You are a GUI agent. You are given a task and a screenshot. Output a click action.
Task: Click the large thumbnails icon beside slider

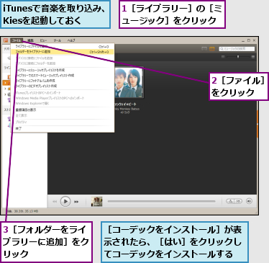[x=253, y=57]
